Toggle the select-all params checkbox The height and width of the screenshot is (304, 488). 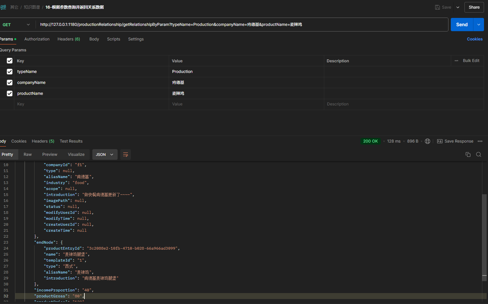pyautogui.click(x=10, y=61)
